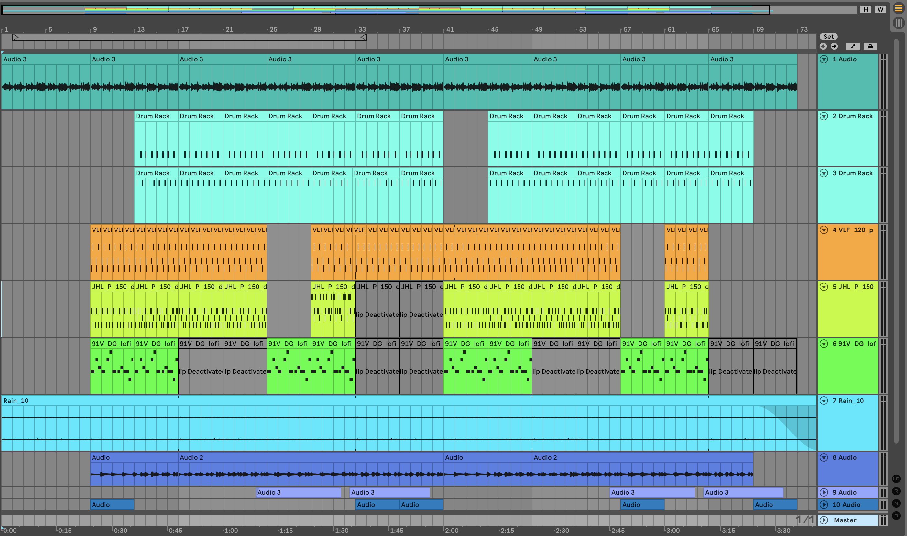Click the W optimize width button

(880, 9)
